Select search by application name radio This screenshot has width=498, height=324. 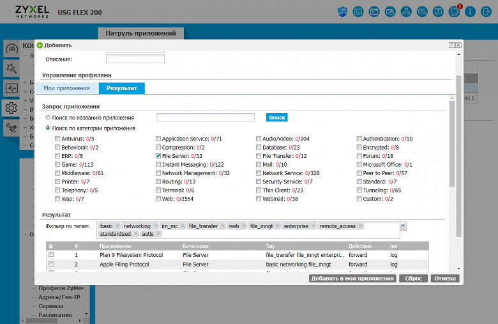pos(48,118)
